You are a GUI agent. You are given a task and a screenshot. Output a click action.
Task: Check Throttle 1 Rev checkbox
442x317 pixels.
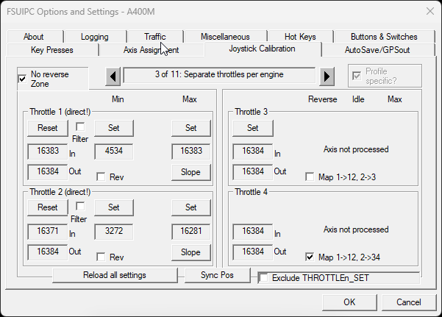pyautogui.click(x=101, y=177)
